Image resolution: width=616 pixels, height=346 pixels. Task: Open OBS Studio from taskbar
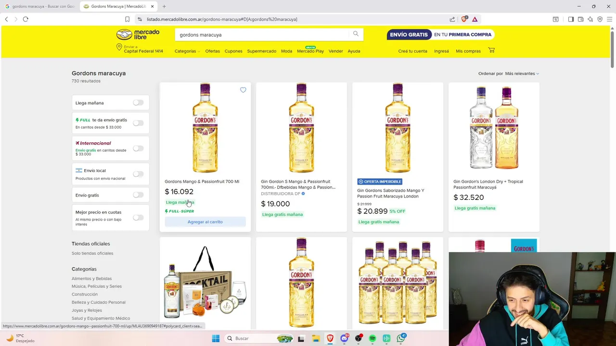click(x=358, y=338)
